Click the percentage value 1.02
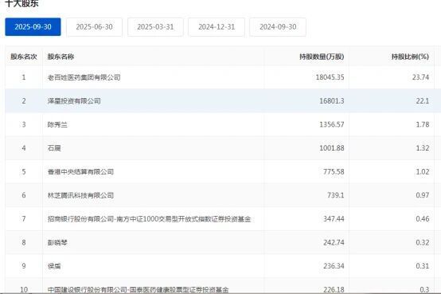The image size is (441, 294). click(423, 172)
